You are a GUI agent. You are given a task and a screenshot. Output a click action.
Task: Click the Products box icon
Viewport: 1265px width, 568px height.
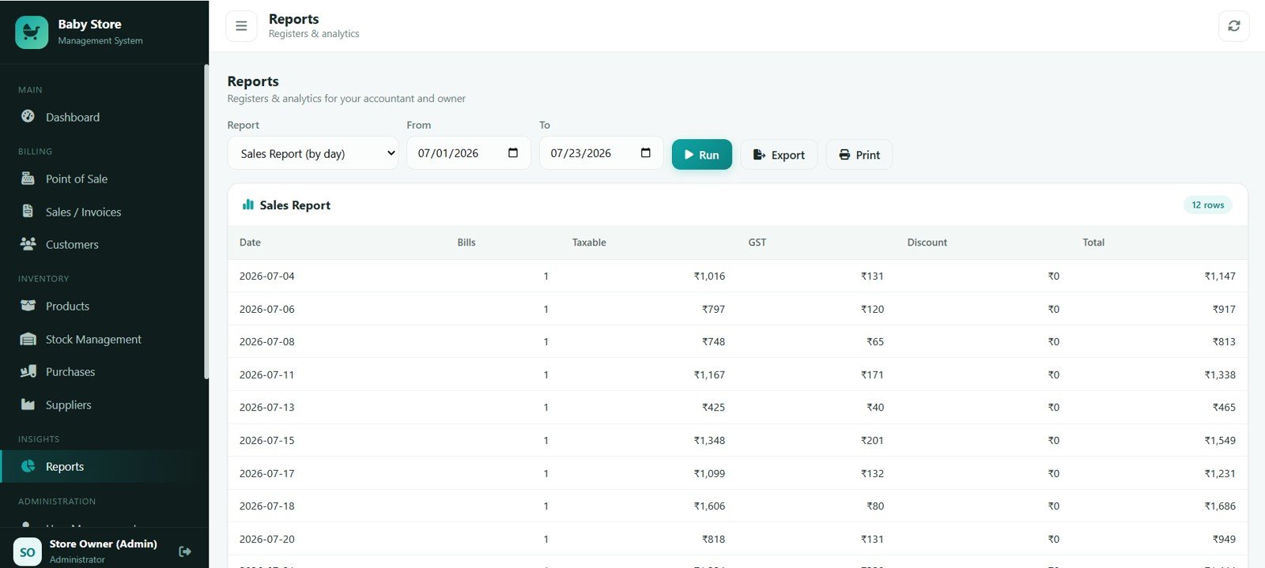pyautogui.click(x=28, y=305)
